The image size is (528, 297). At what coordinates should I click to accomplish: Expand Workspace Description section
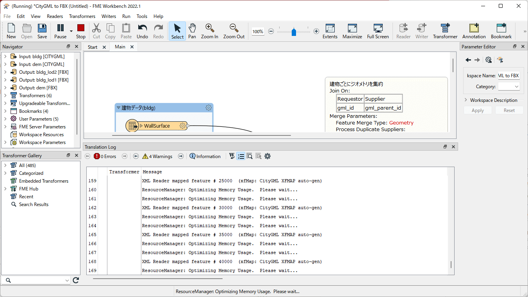(466, 100)
